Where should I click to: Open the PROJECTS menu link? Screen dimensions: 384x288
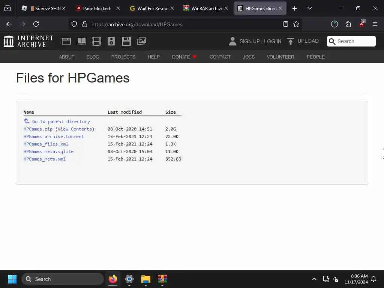(123, 57)
